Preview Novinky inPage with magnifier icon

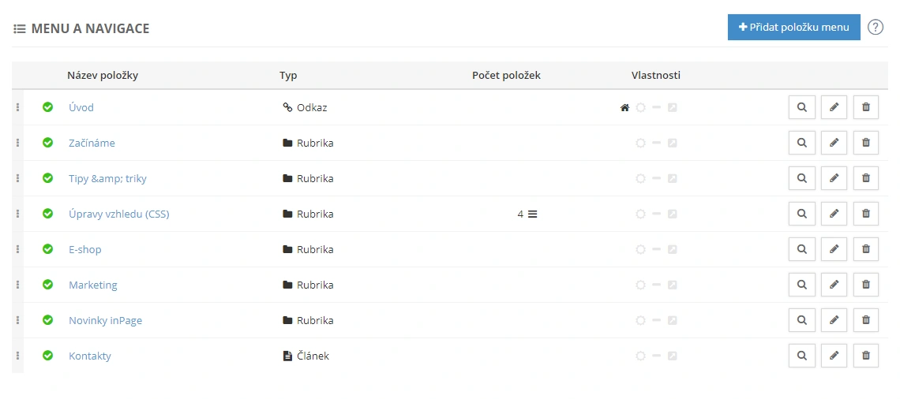[801, 320]
